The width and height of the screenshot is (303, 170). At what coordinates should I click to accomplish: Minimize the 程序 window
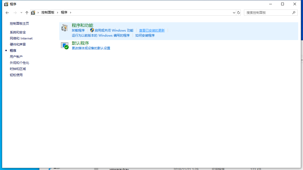[271, 4]
